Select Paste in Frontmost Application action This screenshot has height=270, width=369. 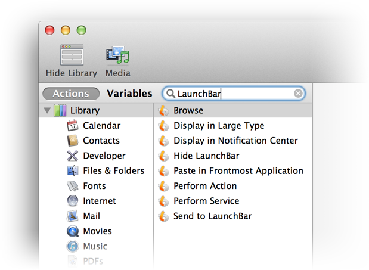[x=238, y=170]
